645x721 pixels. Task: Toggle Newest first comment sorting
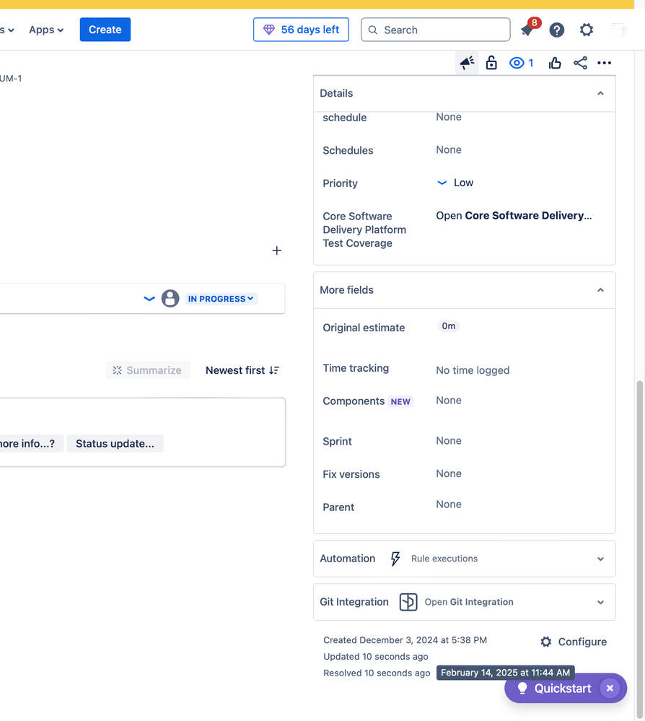click(x=242, y=370)
